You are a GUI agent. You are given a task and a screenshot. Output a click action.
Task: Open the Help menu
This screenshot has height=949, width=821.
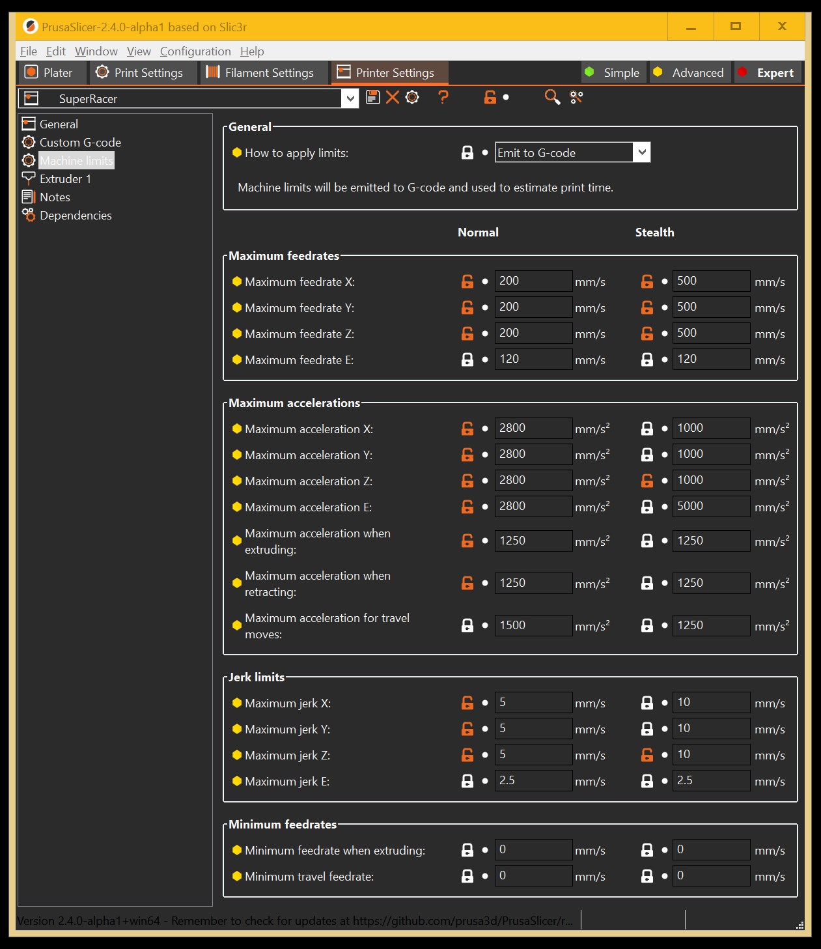[252, 51]
